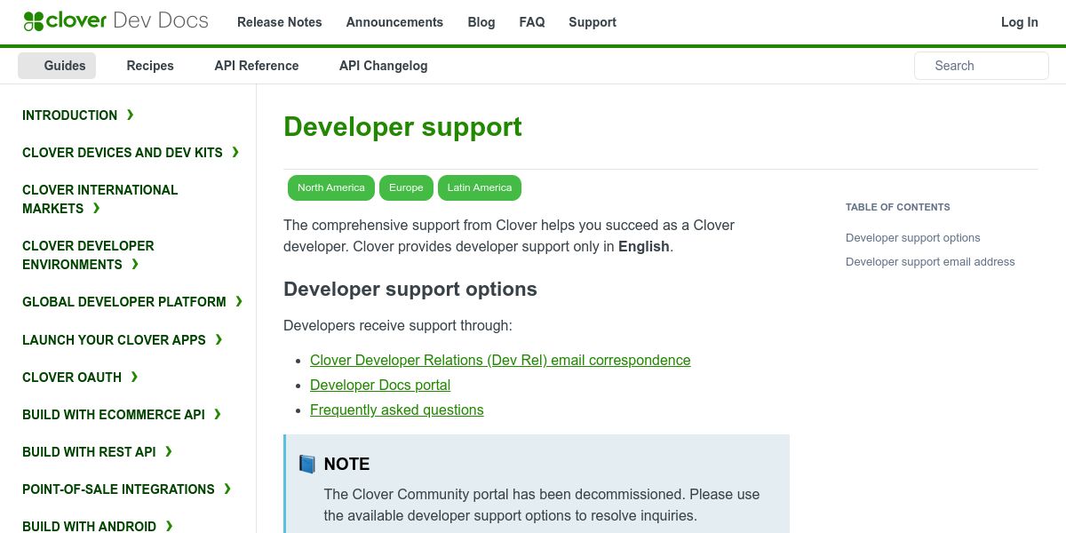
Task: Expand Launch Your Clover Apps chevron
Action: (x=219, y=339)
